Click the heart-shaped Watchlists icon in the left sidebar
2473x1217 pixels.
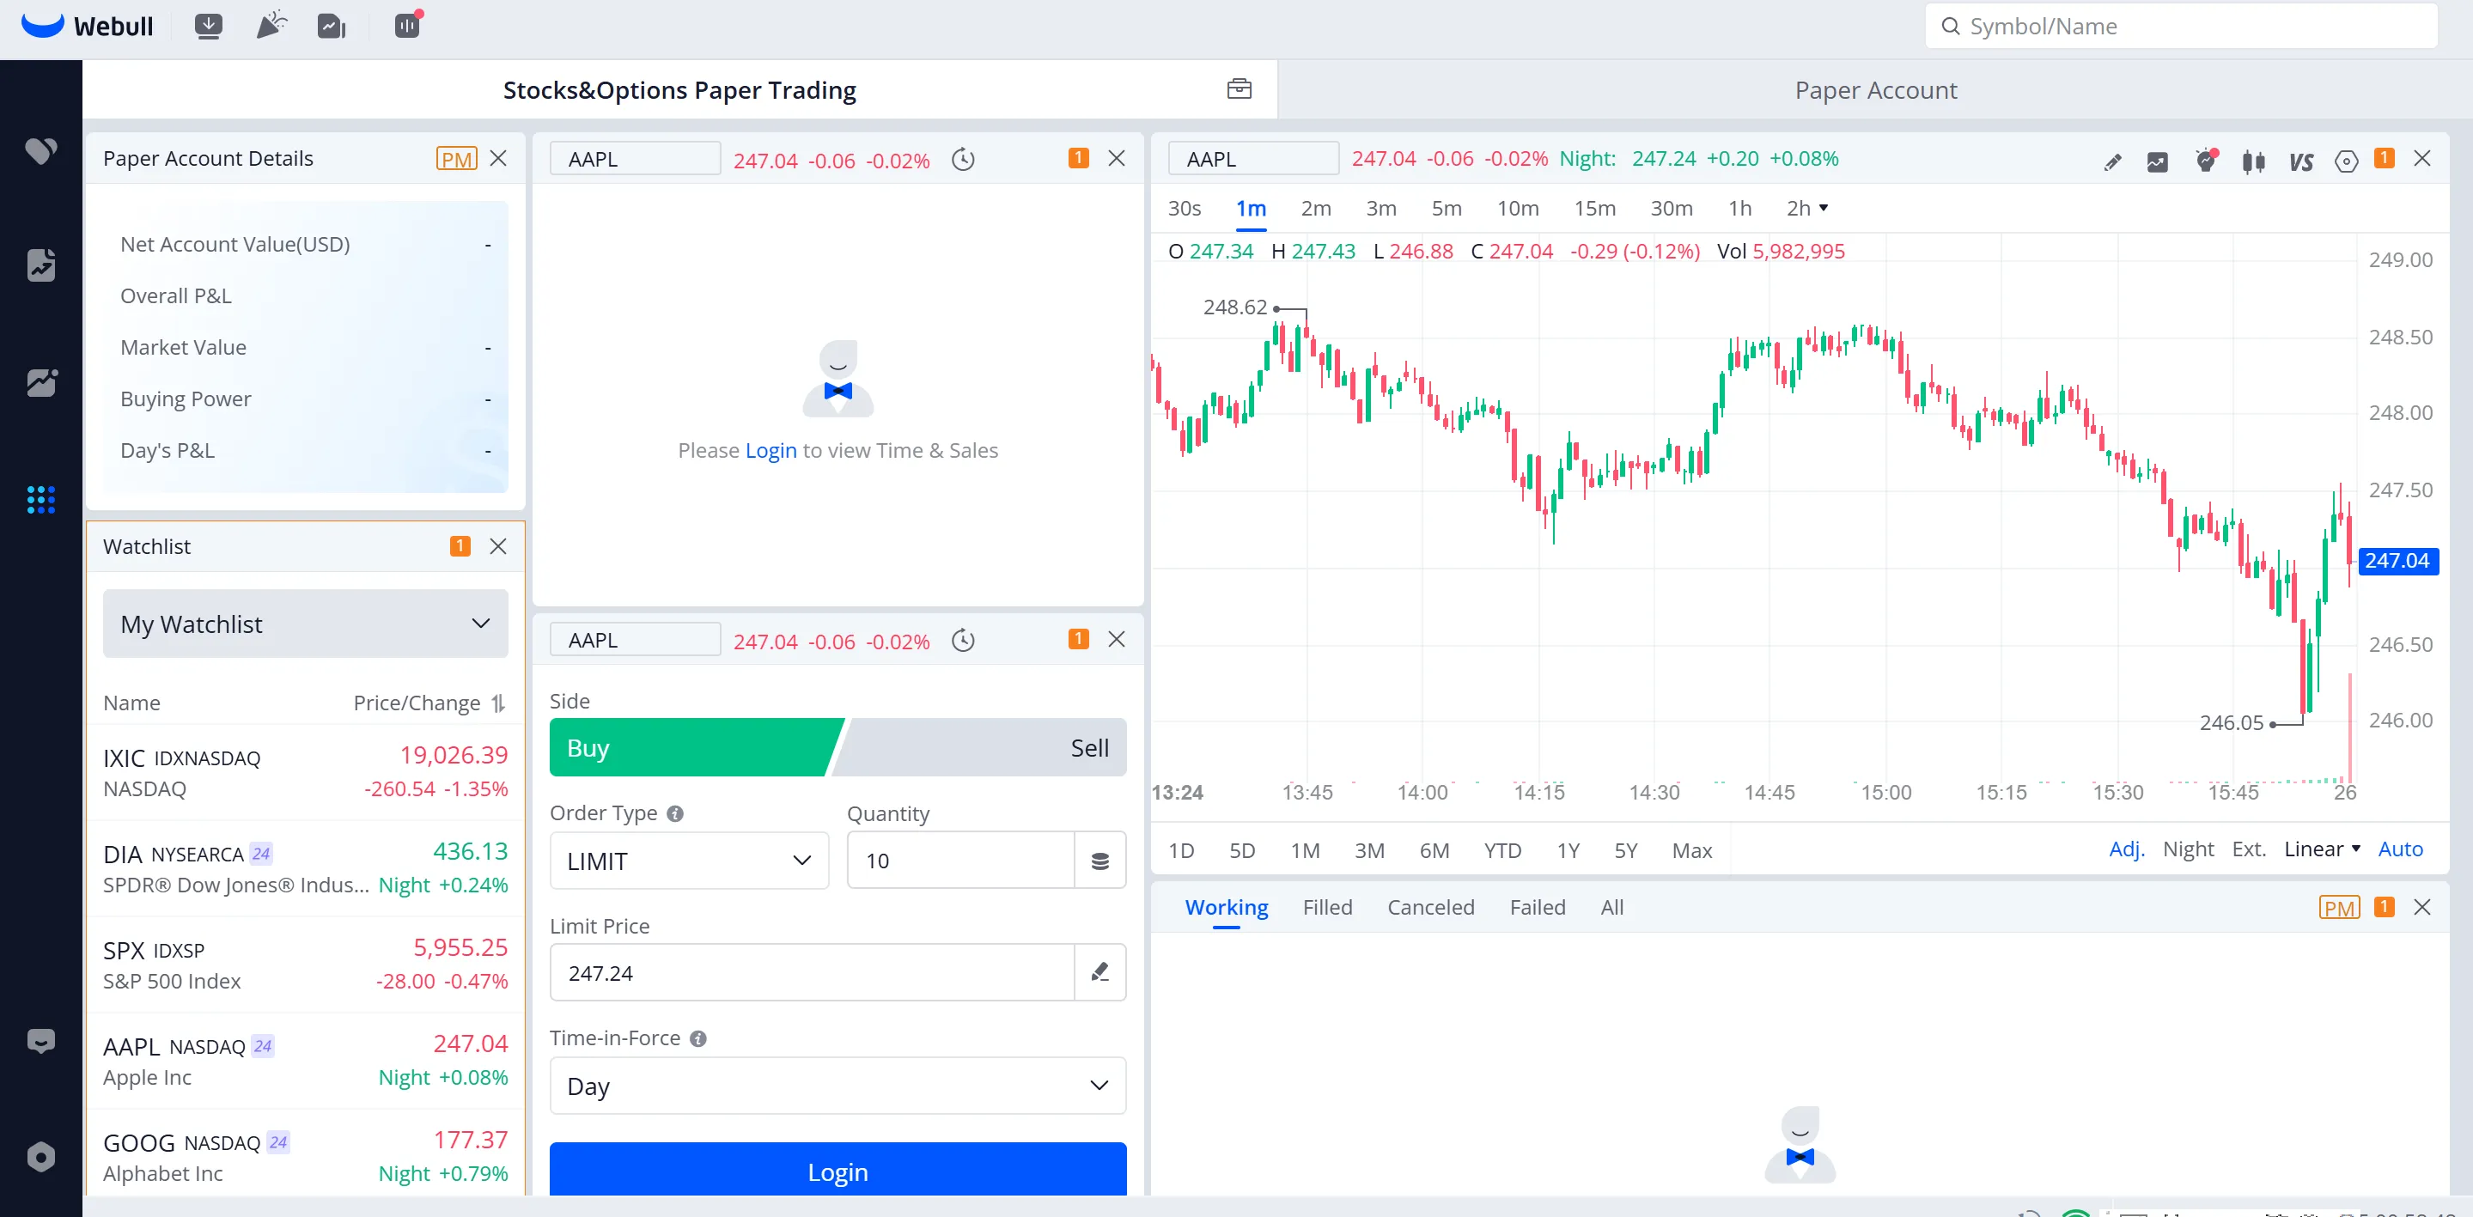pyautogui.click(x=41, y=150)
